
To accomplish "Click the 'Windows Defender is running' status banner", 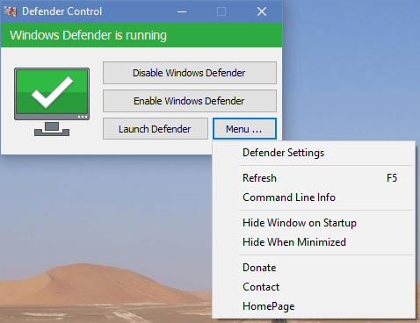I will 141,35.
